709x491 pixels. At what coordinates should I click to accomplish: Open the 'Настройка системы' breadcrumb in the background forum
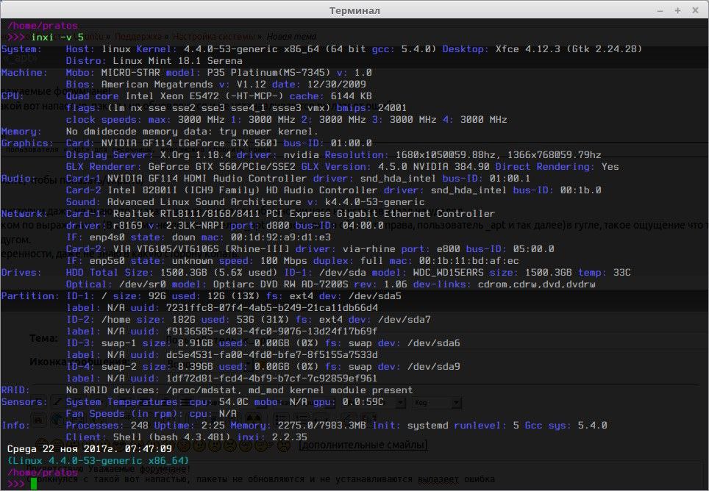[x=214, y=36]
